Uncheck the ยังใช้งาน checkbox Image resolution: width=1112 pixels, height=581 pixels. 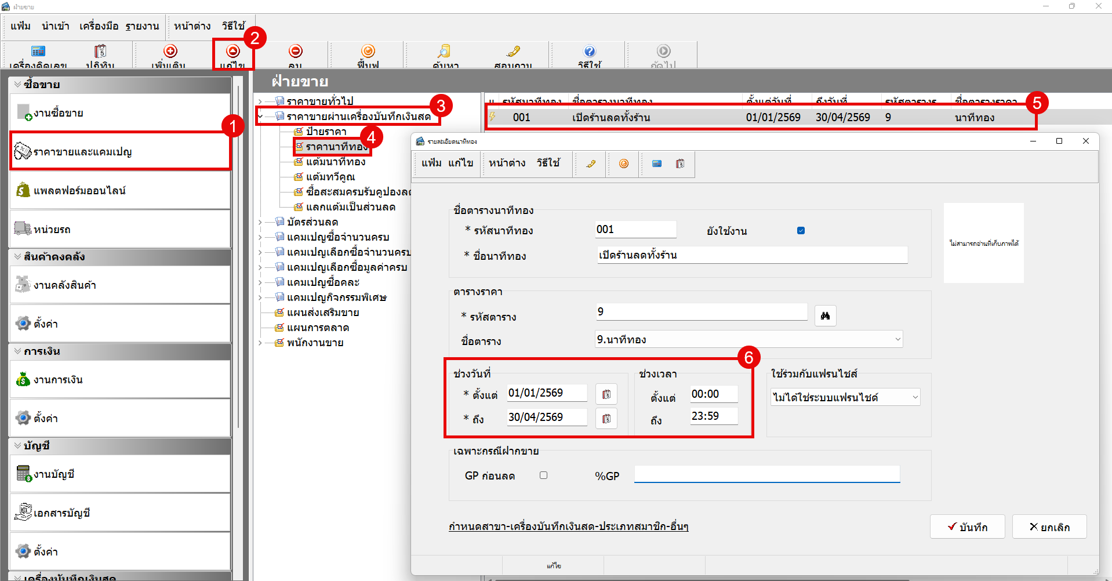[x=801, y=230]
